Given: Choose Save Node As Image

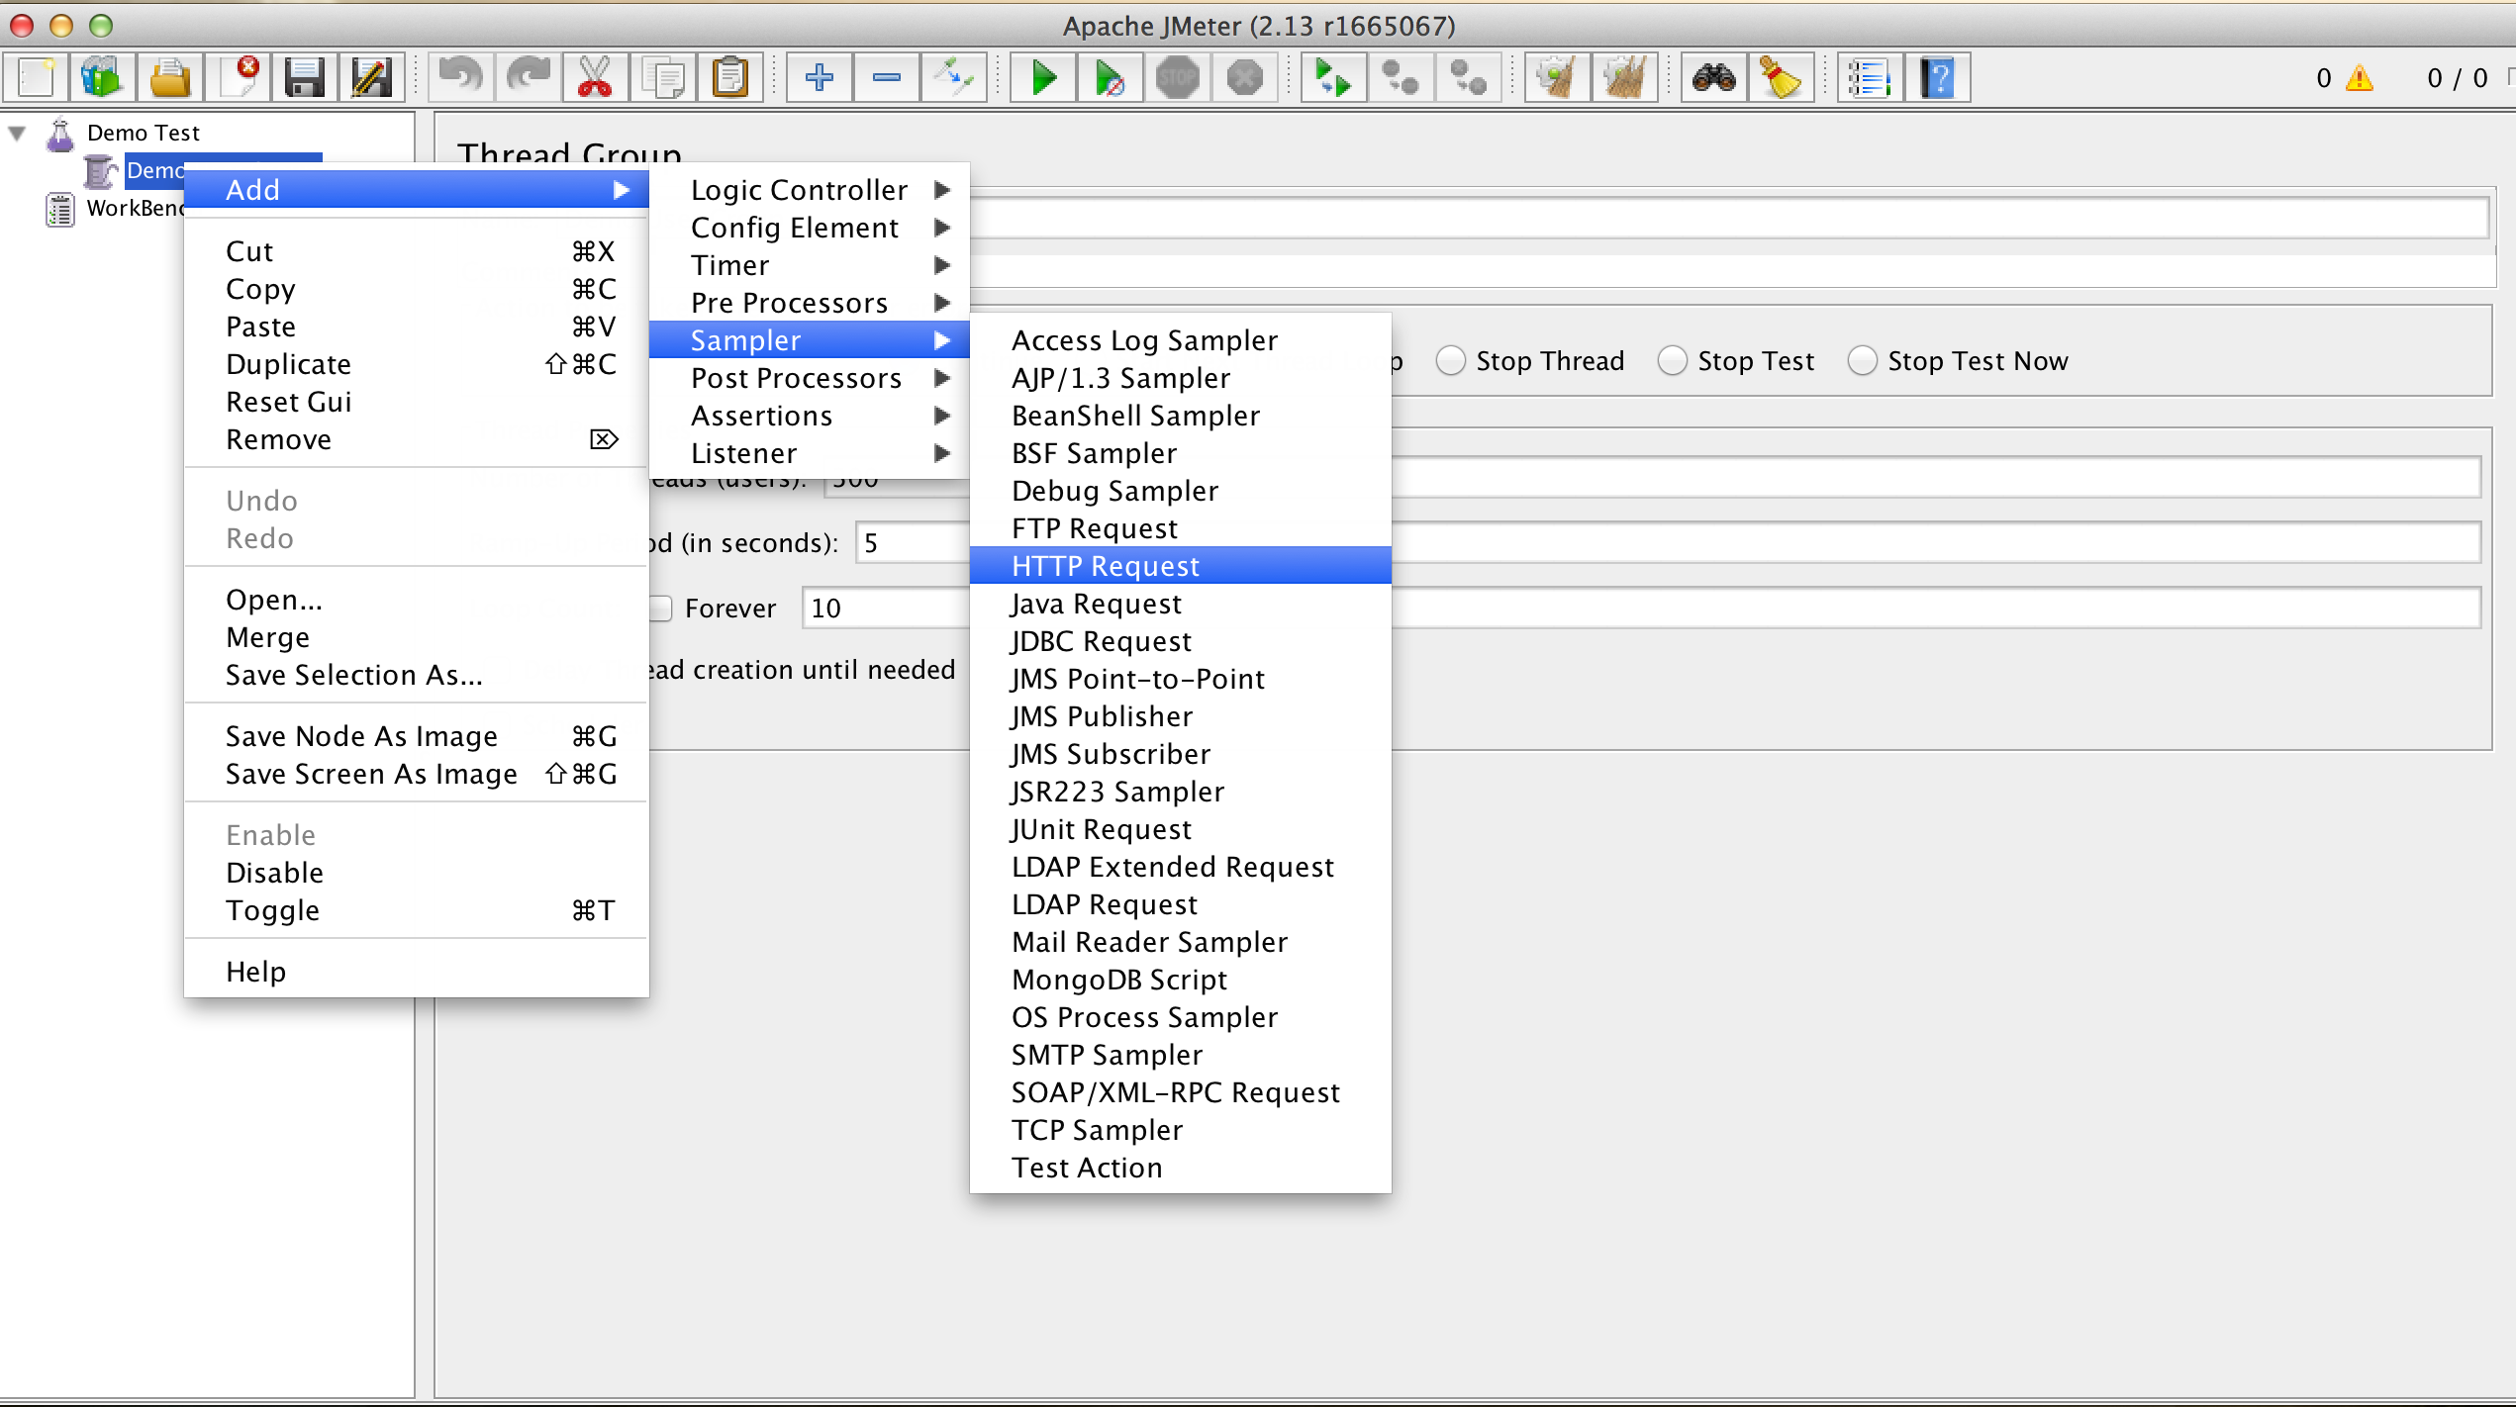Looking at the screenshot, I should tap(417, 736).
